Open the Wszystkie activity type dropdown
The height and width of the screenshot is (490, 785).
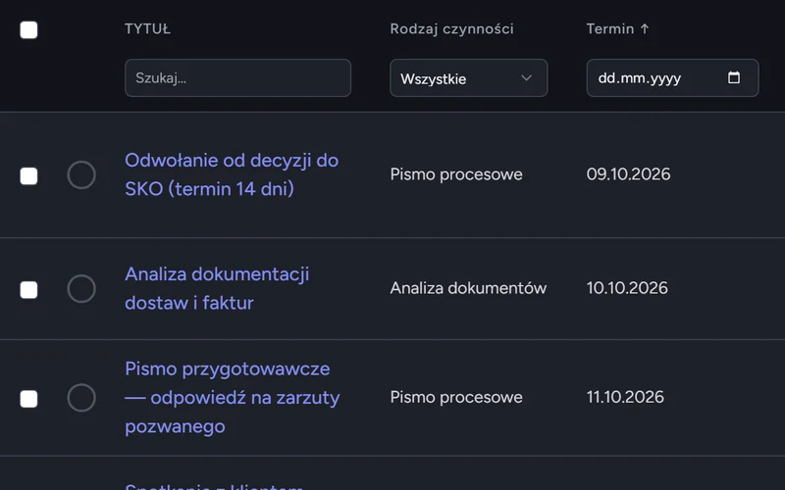(x=469, y=78)
